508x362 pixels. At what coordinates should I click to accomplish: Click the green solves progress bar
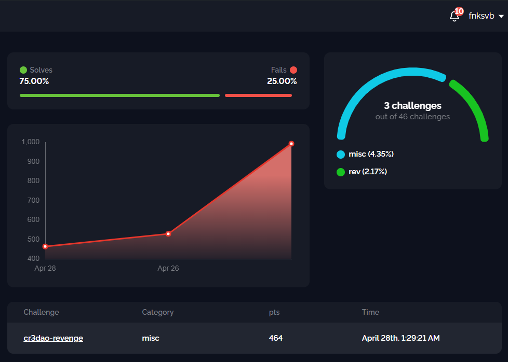(119, 95)
